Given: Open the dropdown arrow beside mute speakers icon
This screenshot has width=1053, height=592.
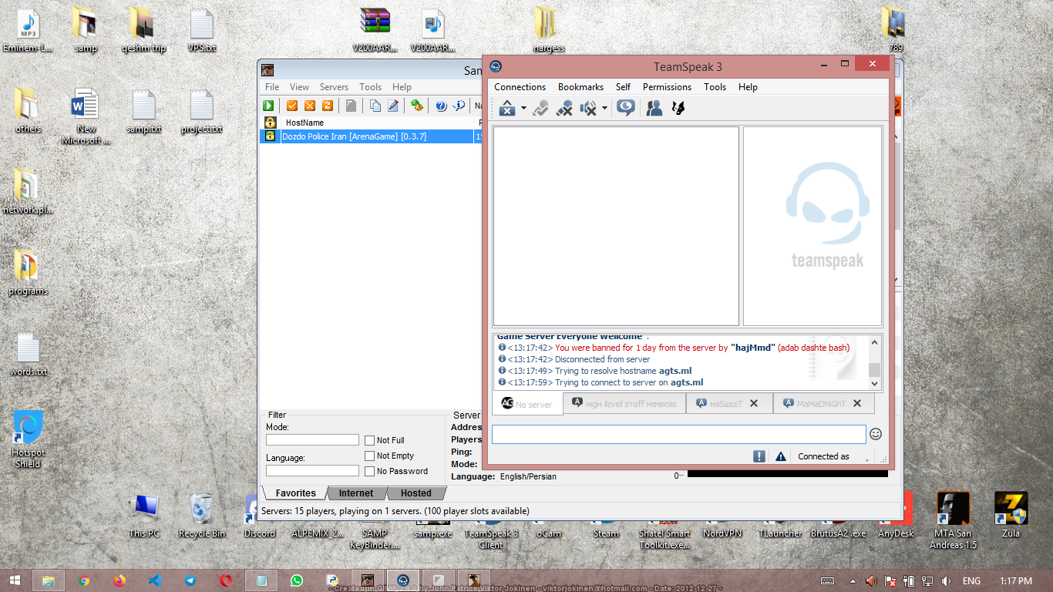Looking at the screenshot, I should (x=604, y=109).
